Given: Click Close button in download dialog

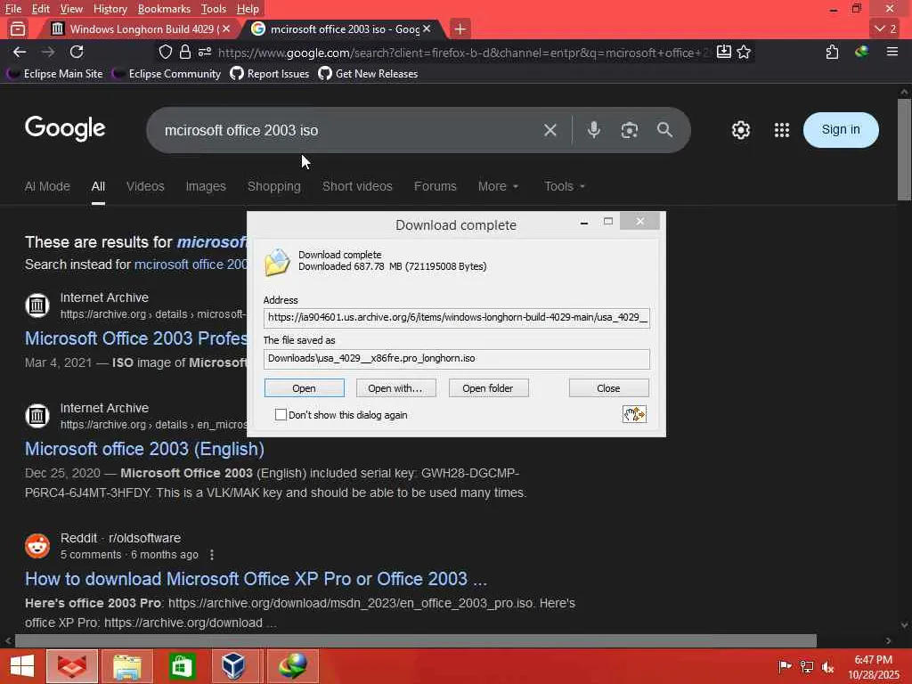Looking at the screenshot, I should pyautogui.click(x=608, y=388).
